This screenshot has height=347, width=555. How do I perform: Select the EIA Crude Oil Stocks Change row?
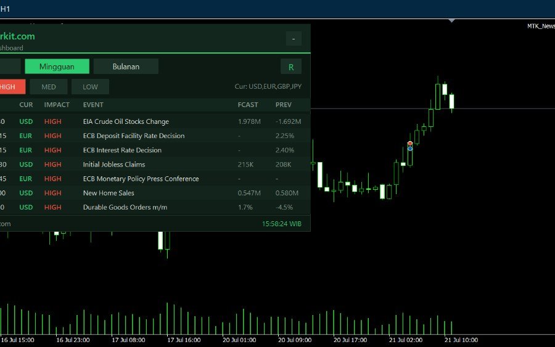tap(155, 121)
